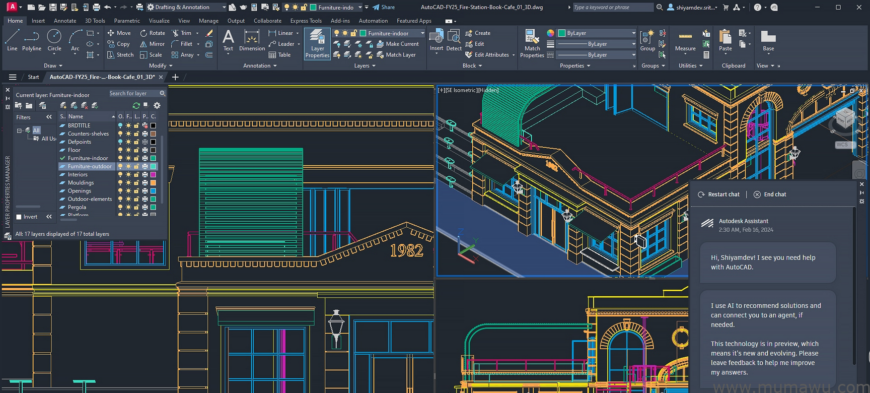Open the Annotate ribbon tab

pyautogui.click(x=65, y=21)
